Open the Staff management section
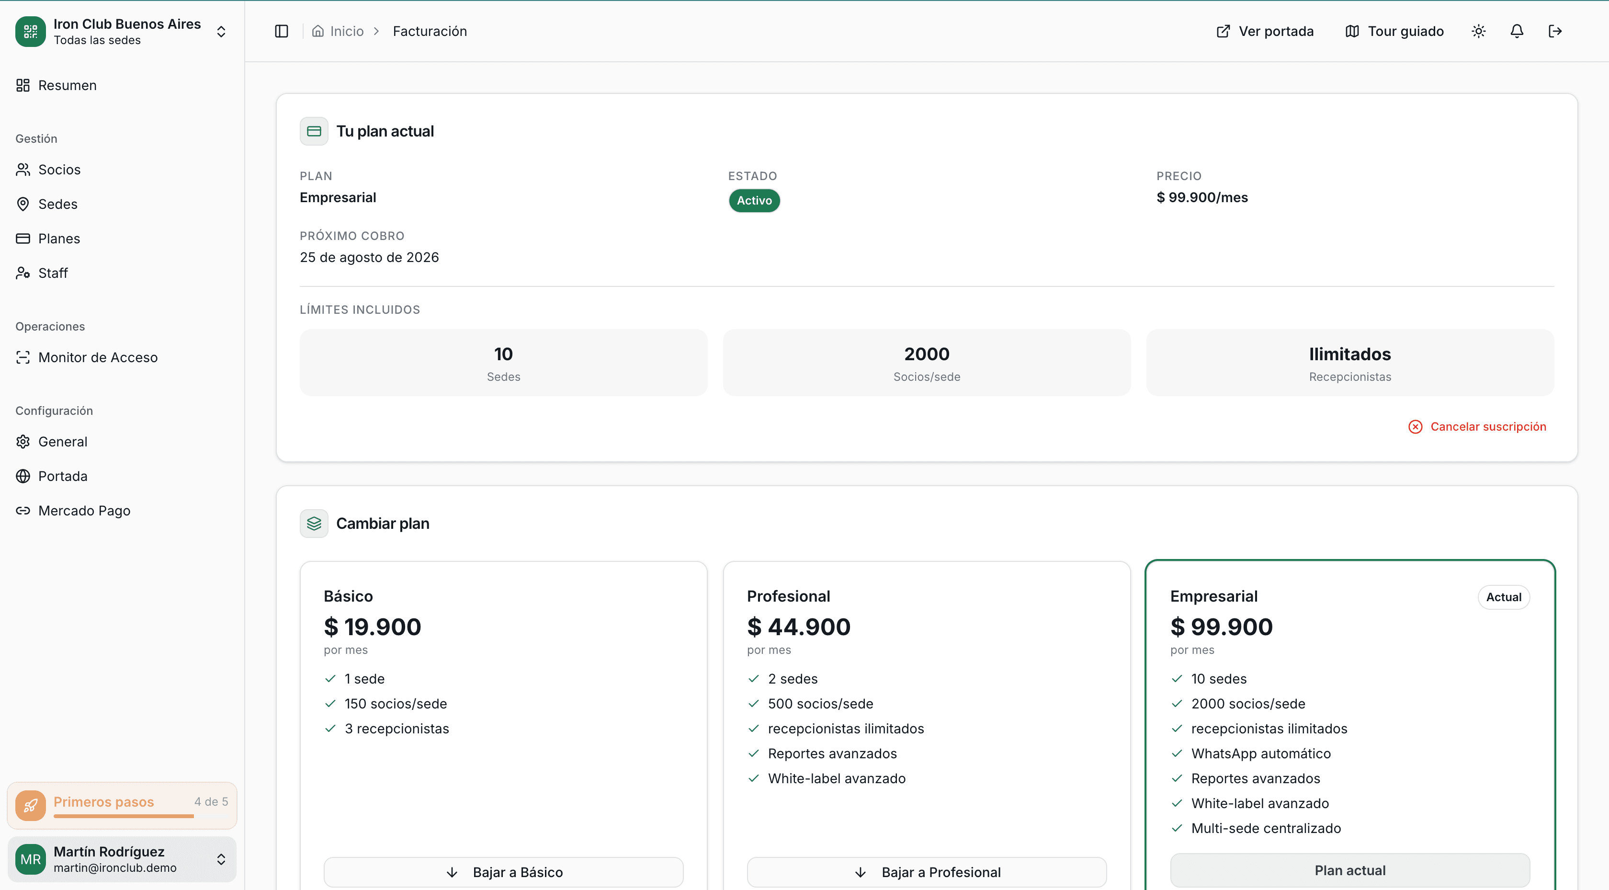Image resolution: width=1609 pixels, height=890 pixels. [x=53, y=273]
